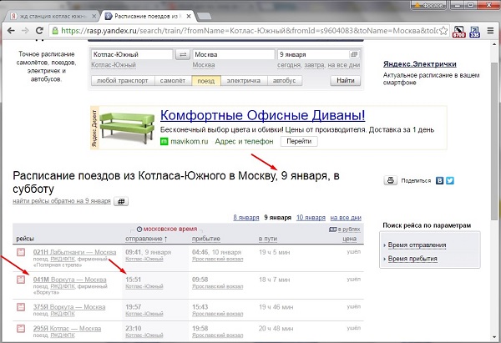Click Ярославский вокзал link in 021Н row

click(218, 260)
